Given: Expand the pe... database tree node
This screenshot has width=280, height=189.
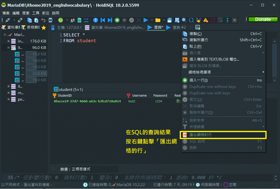Looking at the screenshot, I should point(8,99).
